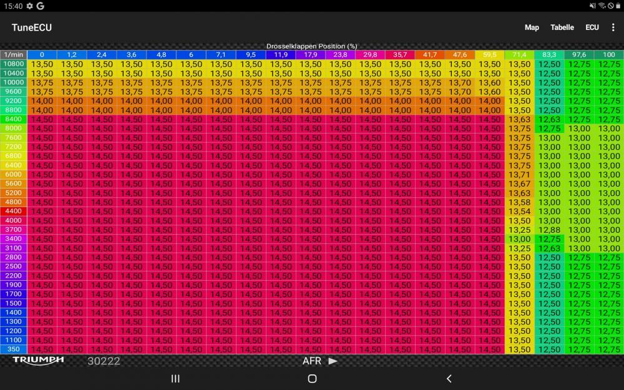
Task: Select the cell with value 12,88
Action: pyautogui.click(x=549, y=230)
